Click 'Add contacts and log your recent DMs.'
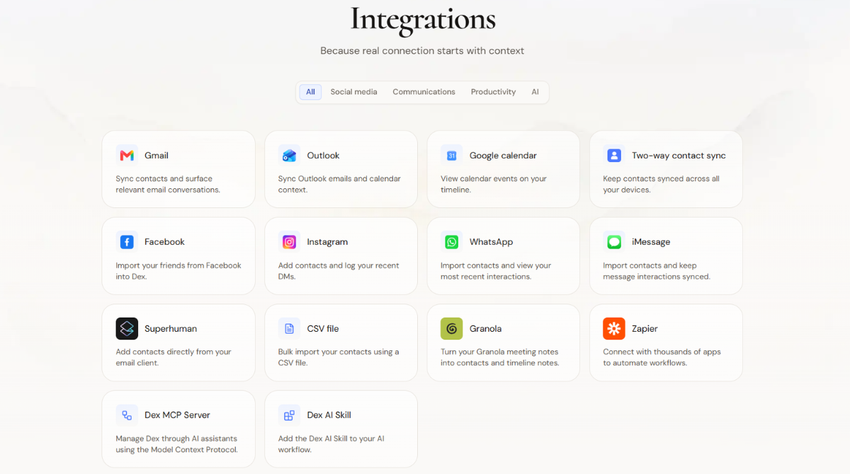This screenshot has width=850, height=474. (339, 271)
